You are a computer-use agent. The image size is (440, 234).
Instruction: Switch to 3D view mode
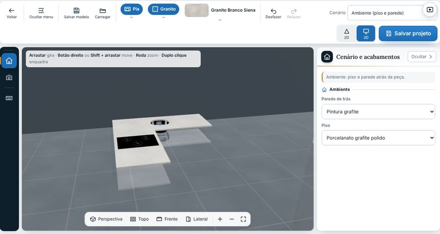tap(366, 34)
